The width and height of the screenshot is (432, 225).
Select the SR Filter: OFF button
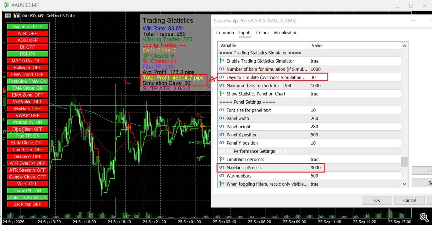[28, 204]
